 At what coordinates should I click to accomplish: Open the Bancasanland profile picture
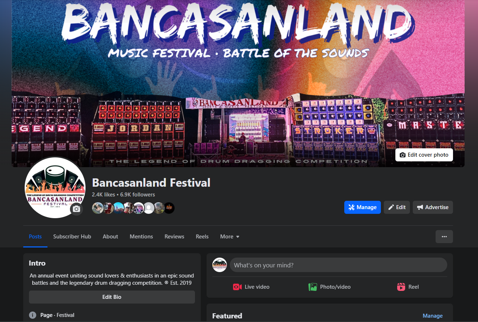coord(55,188)
